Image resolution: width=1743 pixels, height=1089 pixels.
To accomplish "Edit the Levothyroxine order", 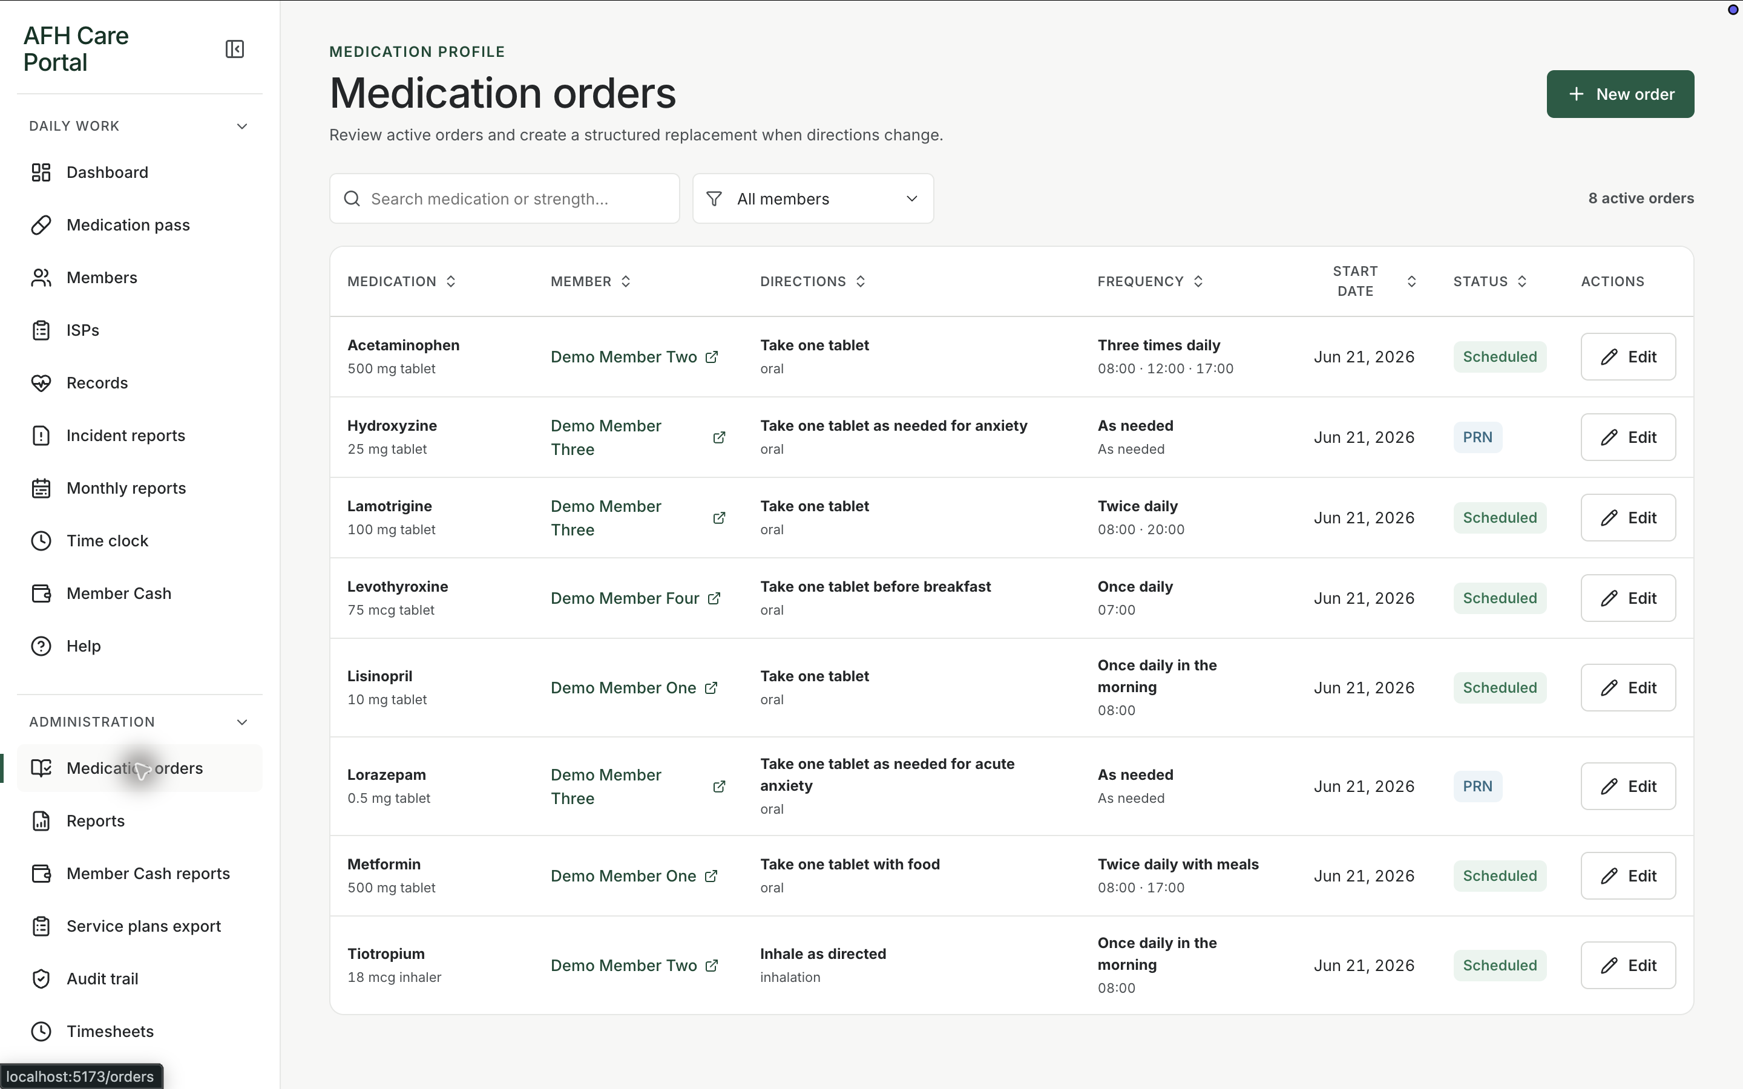I will point(1628,598).
